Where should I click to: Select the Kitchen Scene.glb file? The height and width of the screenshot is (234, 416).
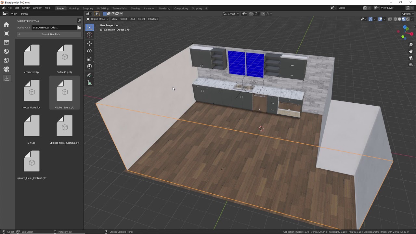pyautogui.click(x=64, y=93)
